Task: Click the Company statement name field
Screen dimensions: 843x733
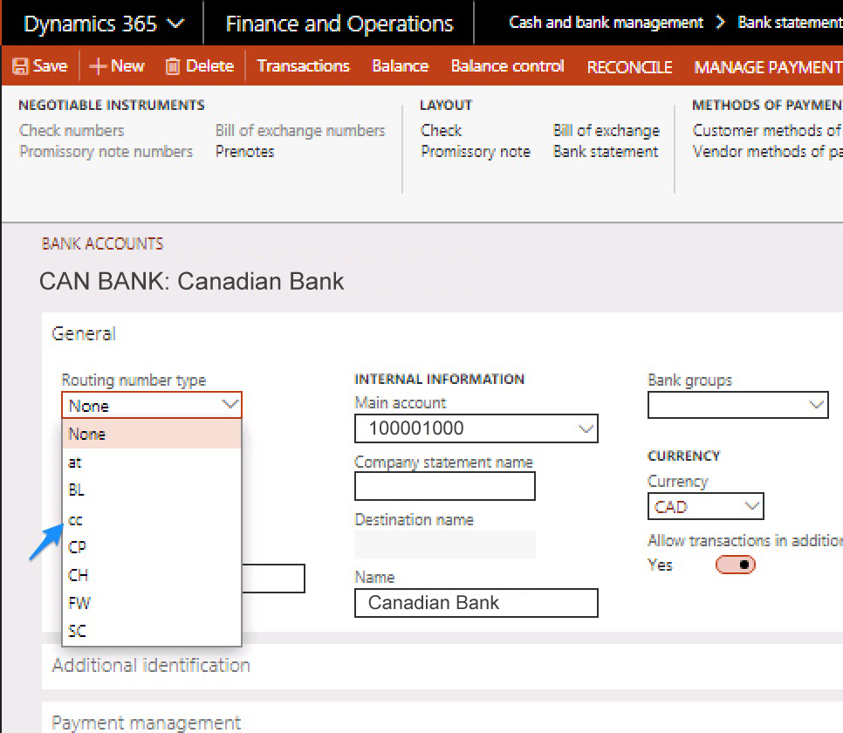Action: pos(444,486)
